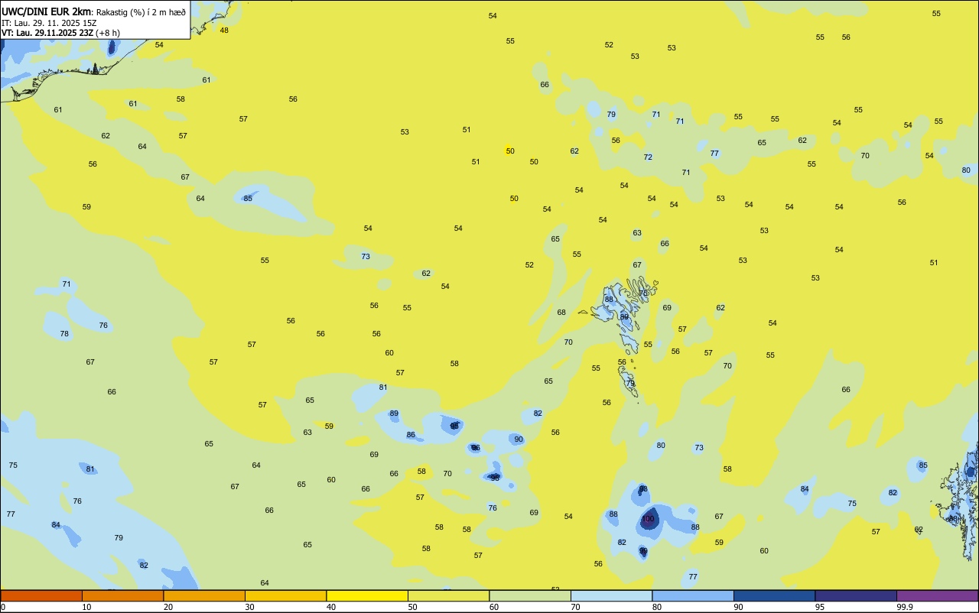This screenshot has height=613, width=979.
Task: Click the 'Rakastig (%) í 2 m hæð' subtitle
Action: coord(141,11)
